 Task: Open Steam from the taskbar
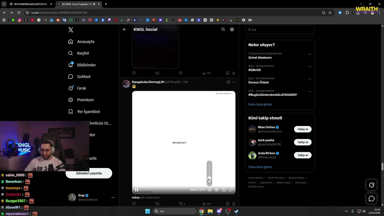point(236,211)
